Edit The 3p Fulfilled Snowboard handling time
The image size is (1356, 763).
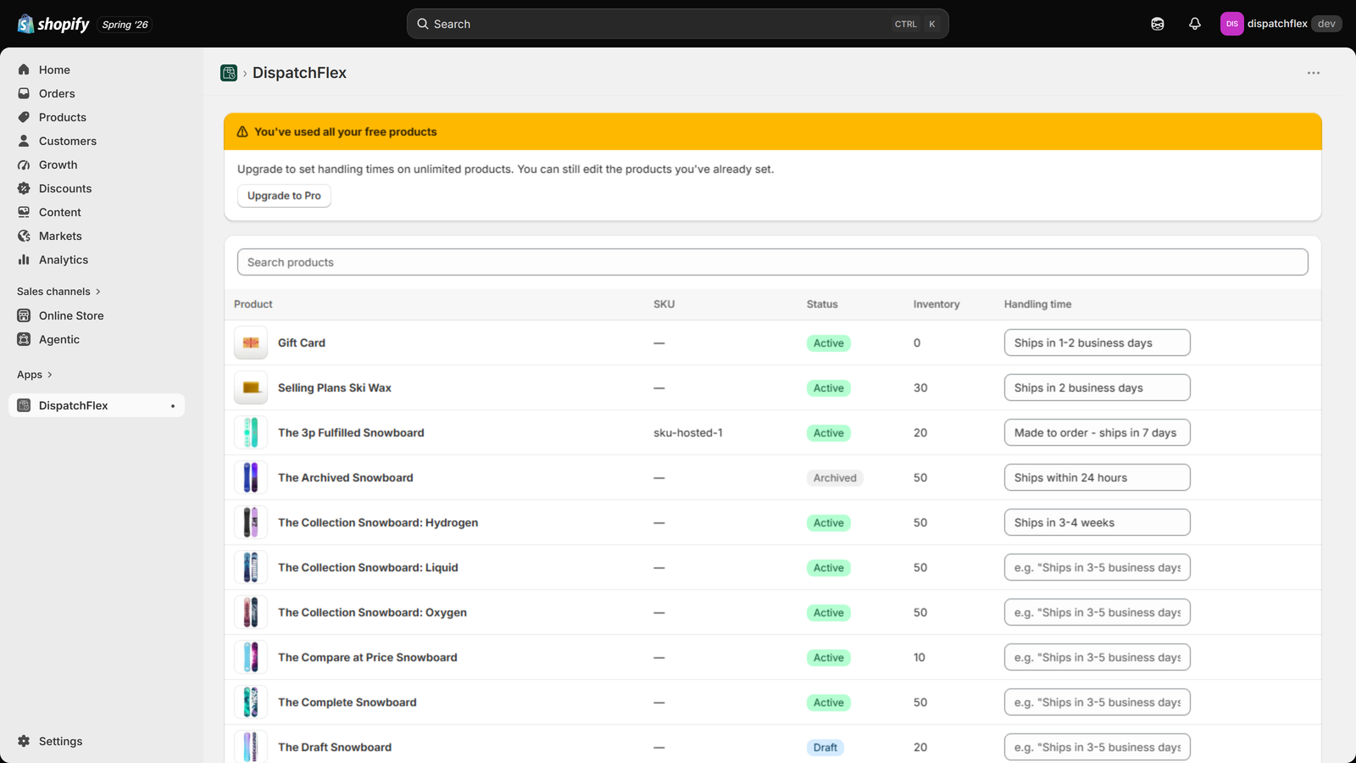click(x=1098, y=432)
